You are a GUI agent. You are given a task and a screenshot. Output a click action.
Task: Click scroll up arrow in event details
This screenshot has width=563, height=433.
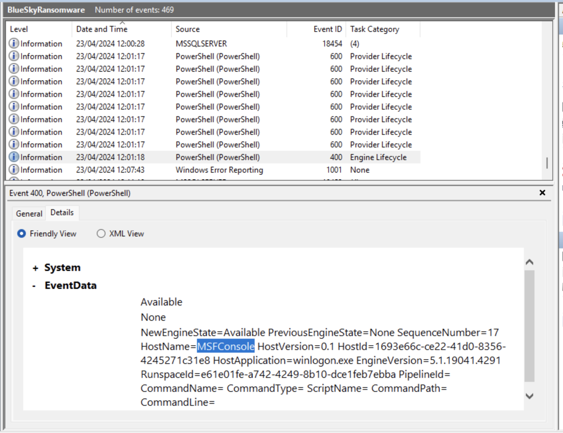point(530,262)
